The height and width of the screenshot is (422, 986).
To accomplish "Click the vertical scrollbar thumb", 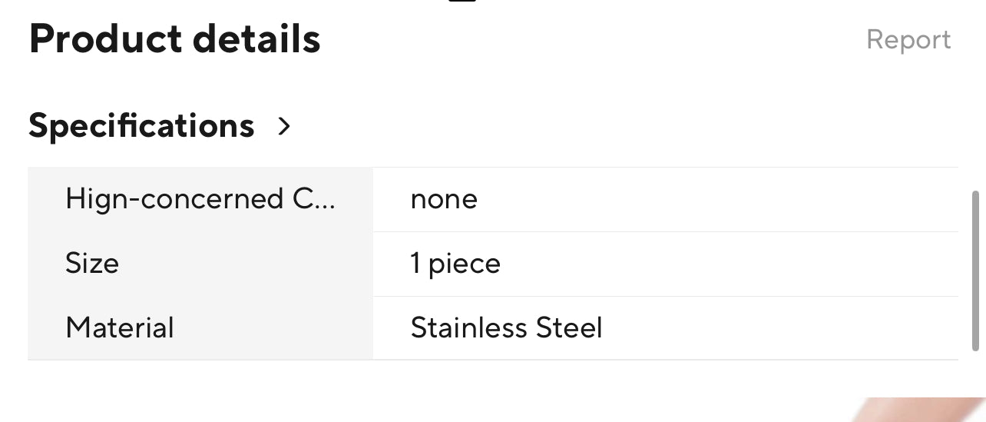I will (x=976, y=268).
